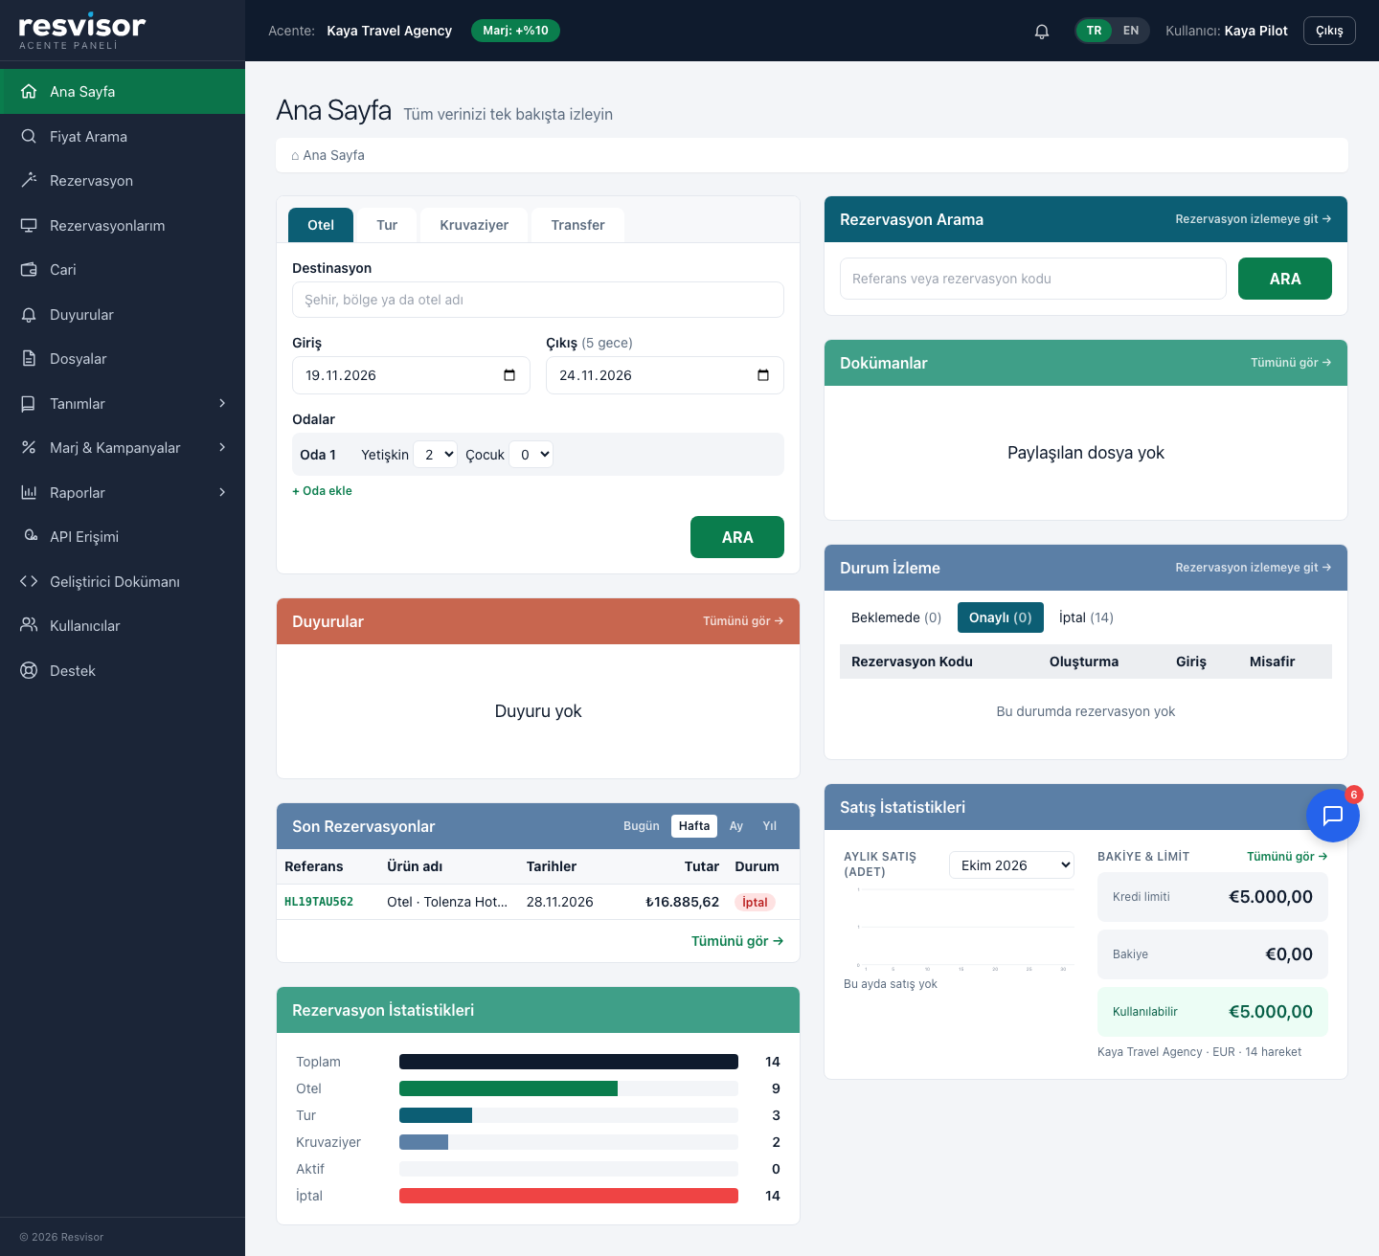This screenshot has height=1256, width=1379.
Task: Switch to the Tur search tab
Action: click(387, 225)
